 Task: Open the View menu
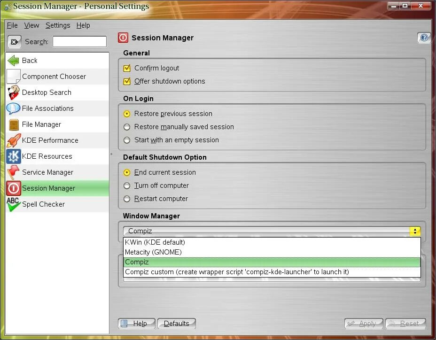tap(31, 25)
